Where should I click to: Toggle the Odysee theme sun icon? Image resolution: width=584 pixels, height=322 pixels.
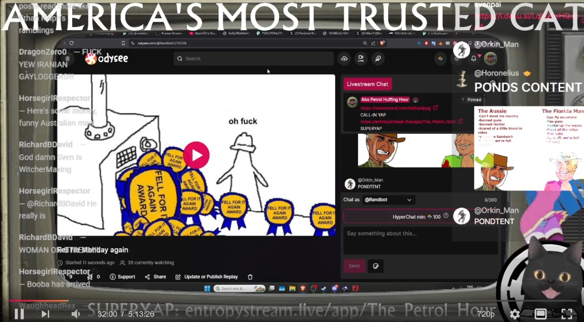pos(457,59)
